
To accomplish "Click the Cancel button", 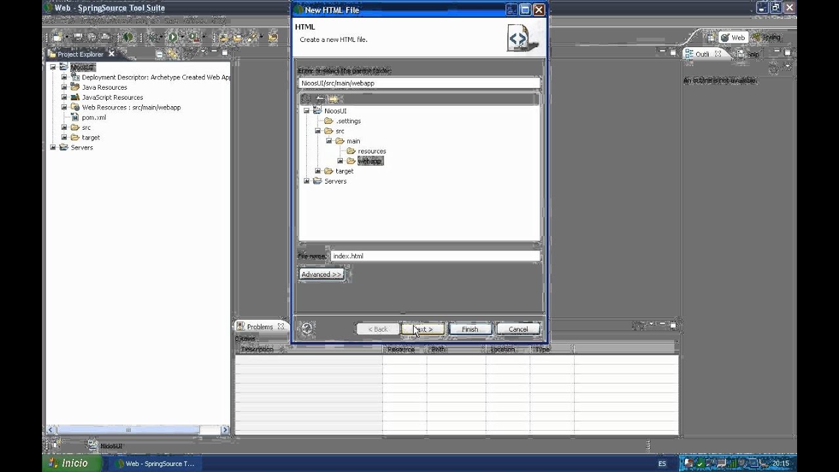I will coord(518,329).
